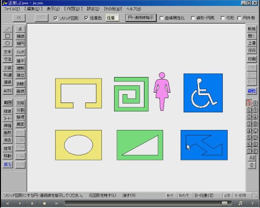Click the All layers button
The width and height of the screenshot is (260, 208).
(252, 157)
